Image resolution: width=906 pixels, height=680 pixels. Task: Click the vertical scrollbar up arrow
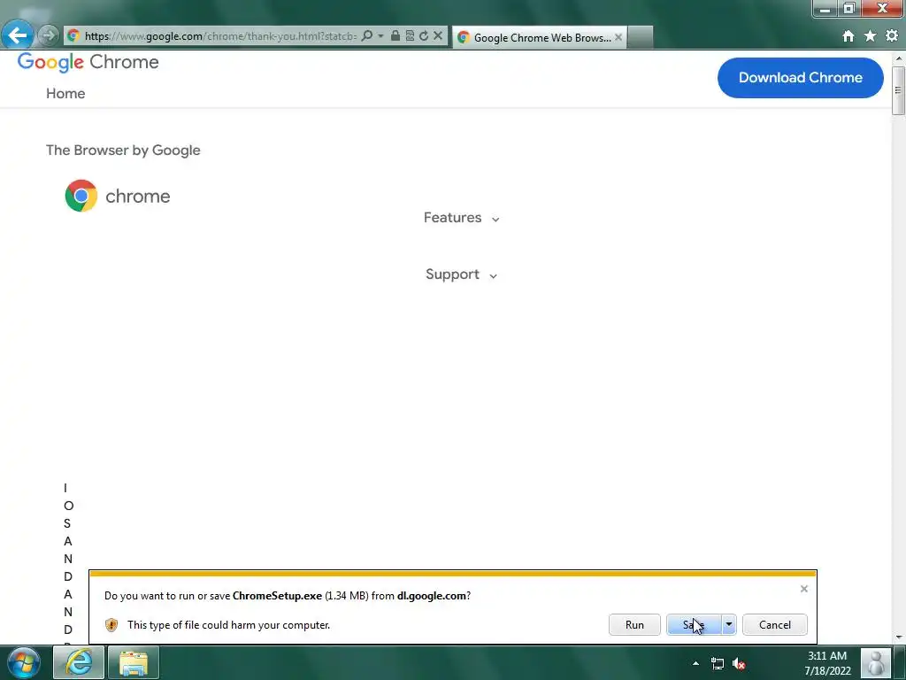pyautogui.click(x=899, y=58)
